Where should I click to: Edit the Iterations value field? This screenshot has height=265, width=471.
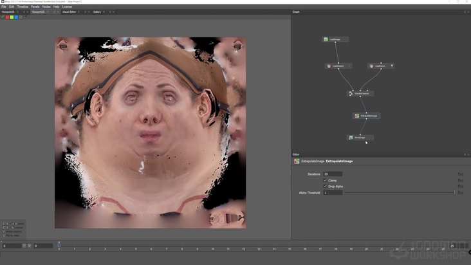click(333, 174)
